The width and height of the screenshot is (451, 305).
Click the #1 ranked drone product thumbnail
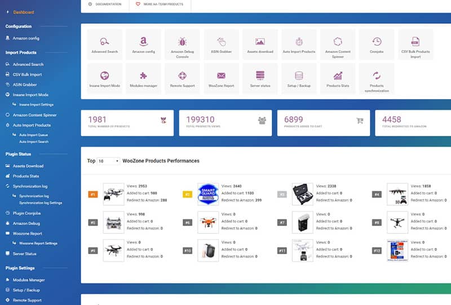[x=114, y=195]
